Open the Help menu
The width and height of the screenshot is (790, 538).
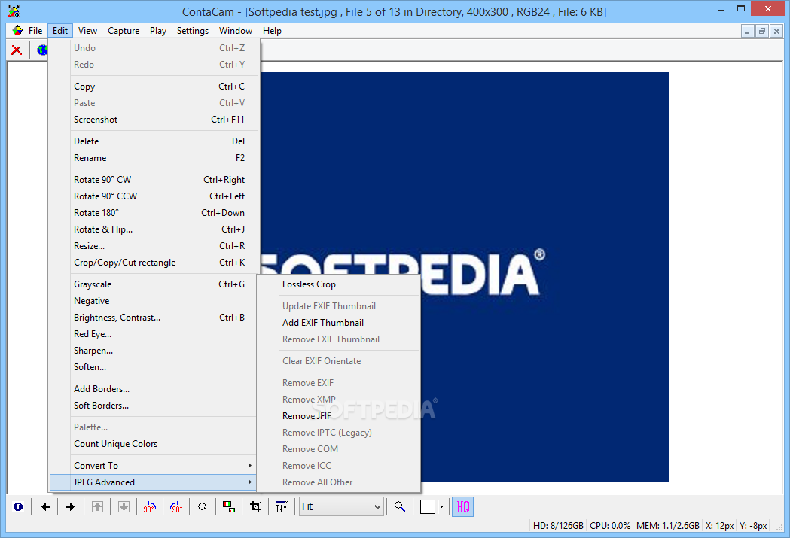(x=272, y=31)
